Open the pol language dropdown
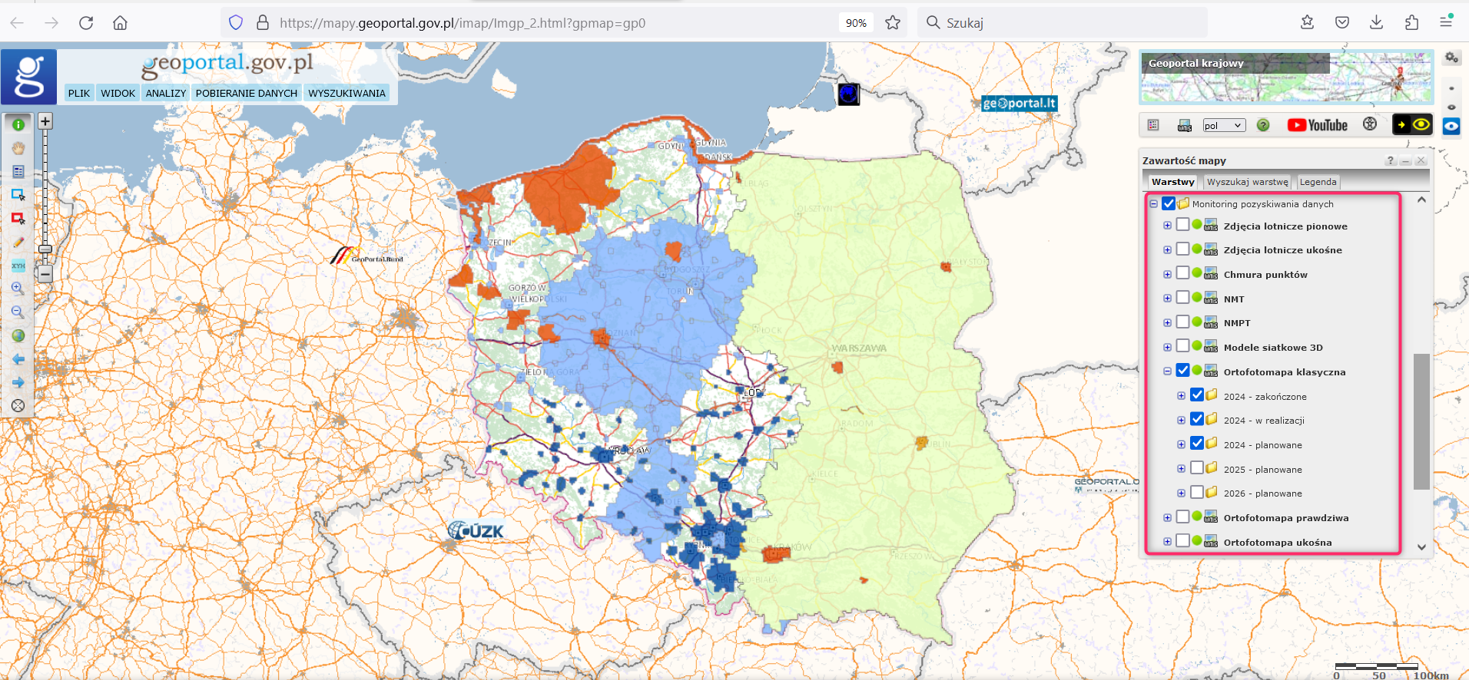Screen dimensions: 1469x680 pyautogui.click(x=1223, y=126)
